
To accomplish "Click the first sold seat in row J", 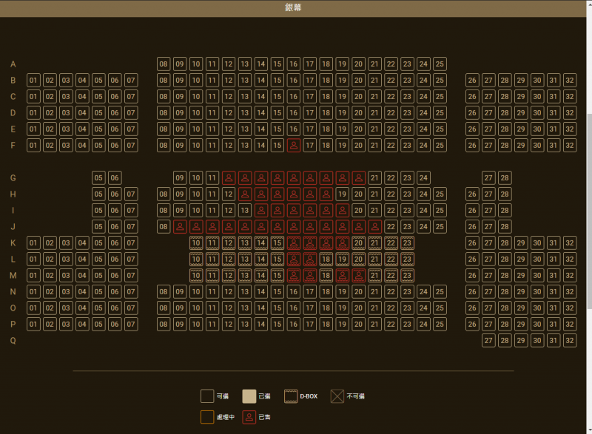I will point(180,227).
